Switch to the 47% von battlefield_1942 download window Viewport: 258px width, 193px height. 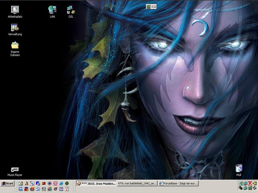137,184
